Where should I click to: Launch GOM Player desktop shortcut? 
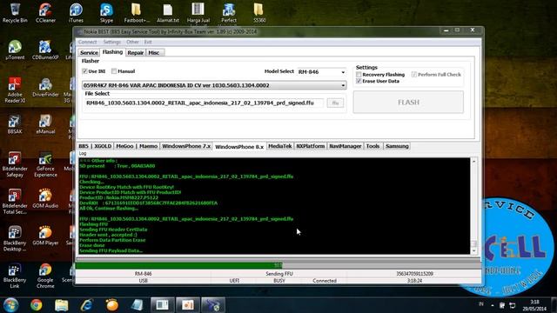pos(45,236)
